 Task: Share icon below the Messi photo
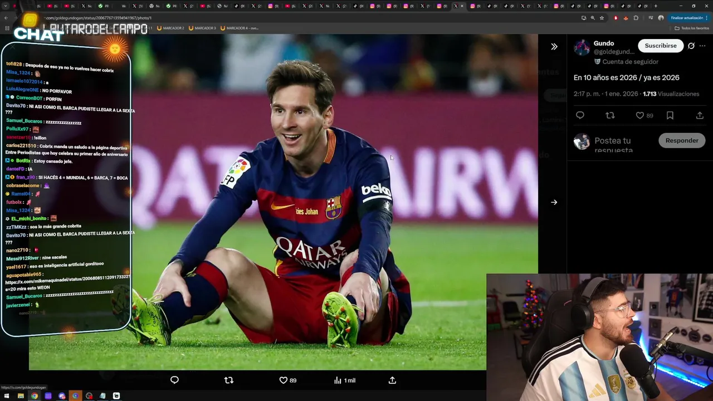tap(392, 380)
